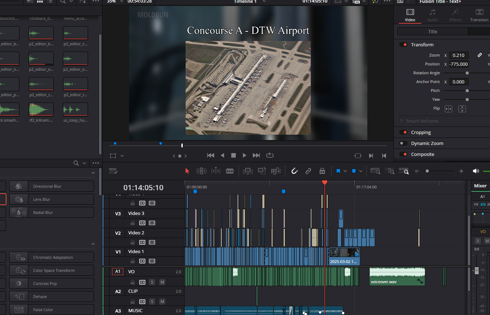Toggle Linked Selection chain icon

click(308, 171)
